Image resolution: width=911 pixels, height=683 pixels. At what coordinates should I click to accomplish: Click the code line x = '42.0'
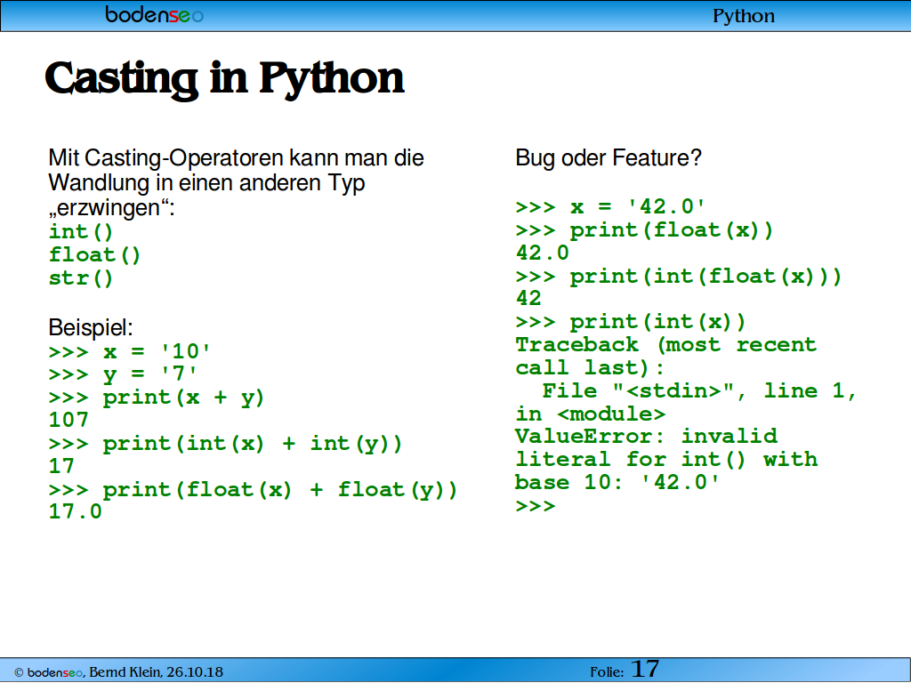[x=610, y=206]
